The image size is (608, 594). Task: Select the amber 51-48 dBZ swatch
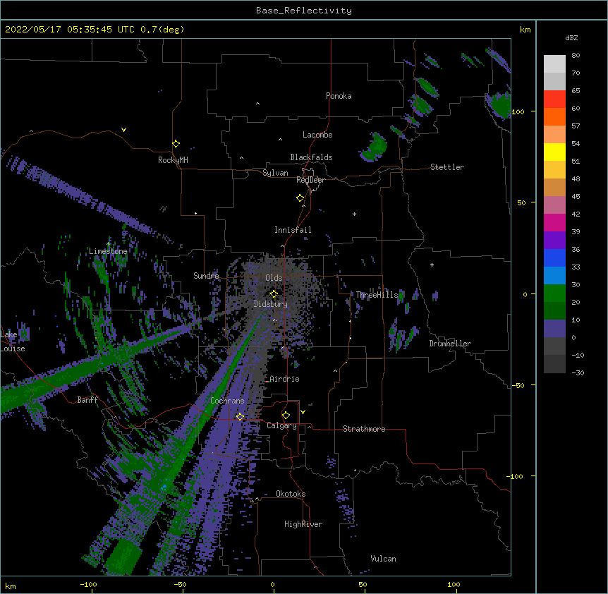pyautogui.click(x=554, y=170)
